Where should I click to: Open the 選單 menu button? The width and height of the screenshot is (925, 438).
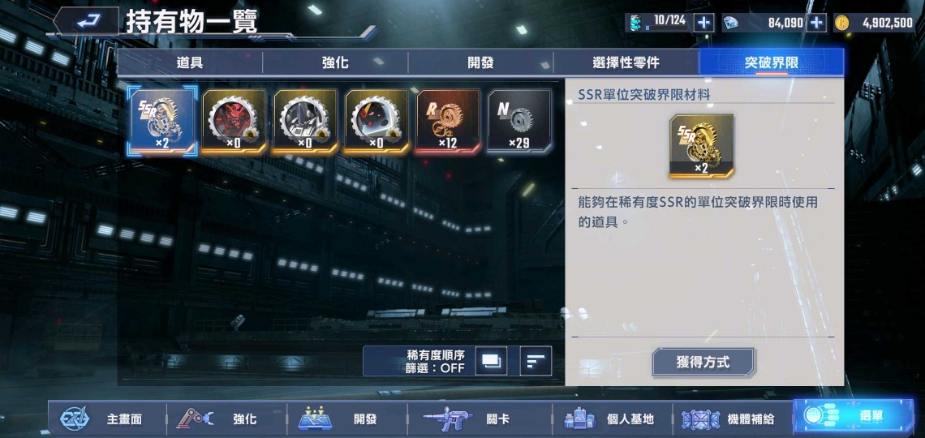coord(853,416)
